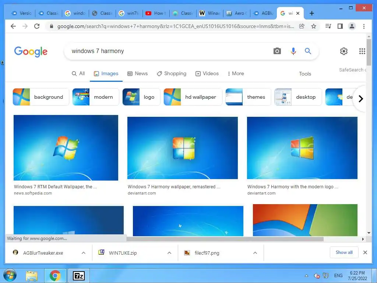The image size is (377, 283).
Task: Click the Chrome taskbar icon
Action: coord(55,276)
